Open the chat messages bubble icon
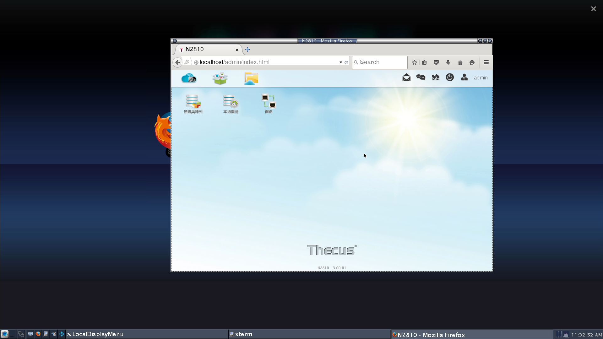 pyautogui.click(x=421, y=78)
